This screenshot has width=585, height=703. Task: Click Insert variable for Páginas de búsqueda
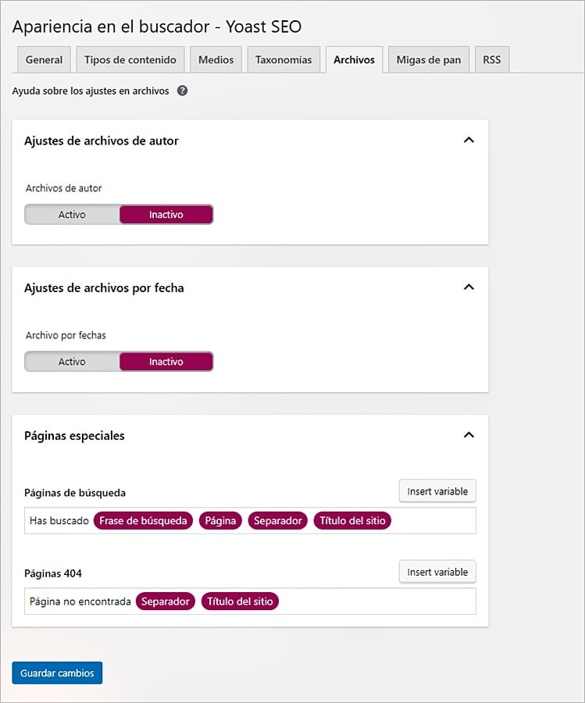point(437,491)
